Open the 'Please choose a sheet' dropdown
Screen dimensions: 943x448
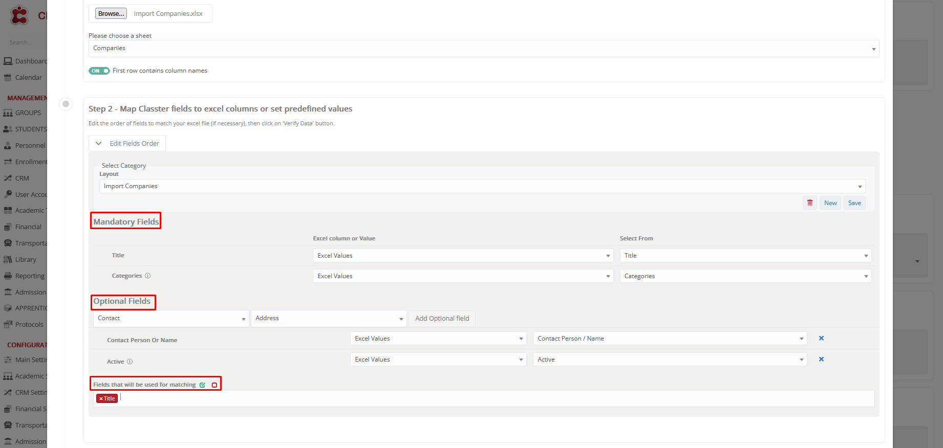(x=483, y=49)
